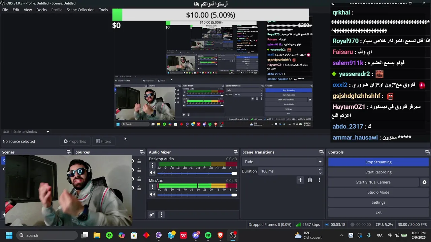The width and height of the screenshot is (431, 242).
Task: Click the 00:03:18 streaming timer
Action: pos(335,225)
